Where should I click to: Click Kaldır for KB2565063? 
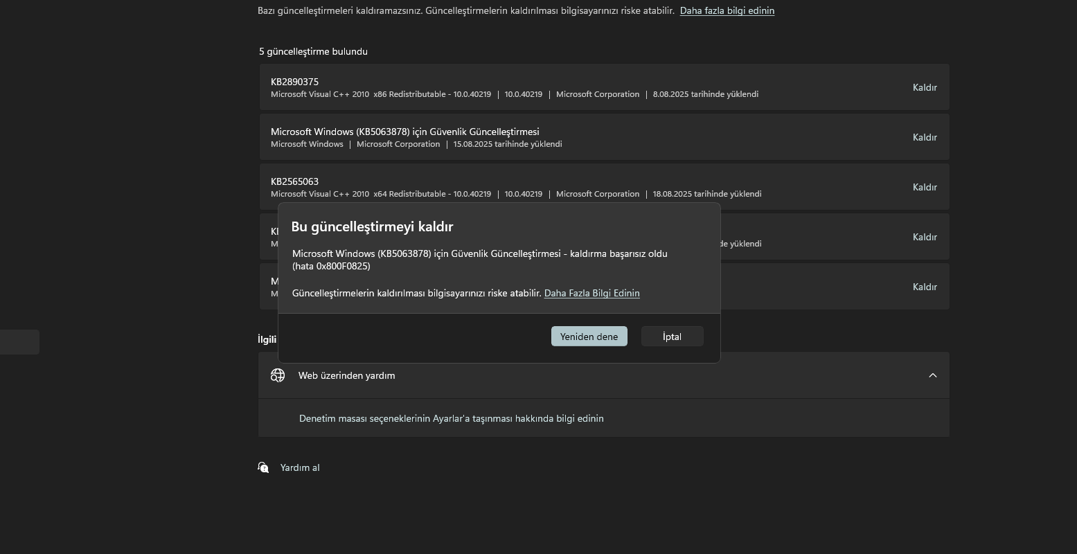(x=925, y=187)
